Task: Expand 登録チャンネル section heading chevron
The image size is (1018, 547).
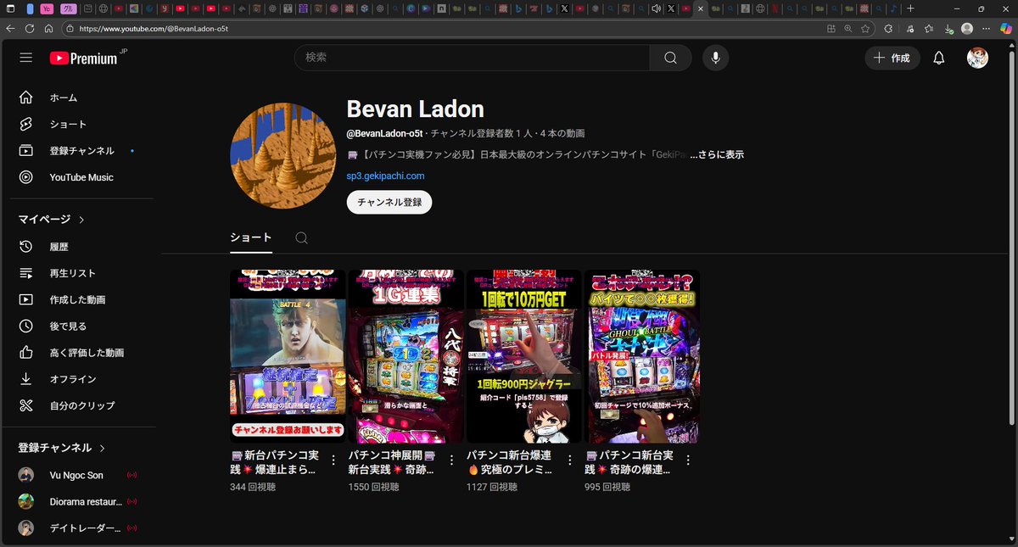Action: pyautogui.click(x=102, y=448)
